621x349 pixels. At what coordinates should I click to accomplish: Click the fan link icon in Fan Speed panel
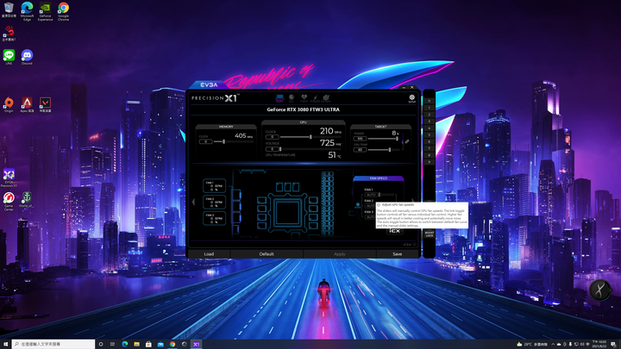click(358, 205)
